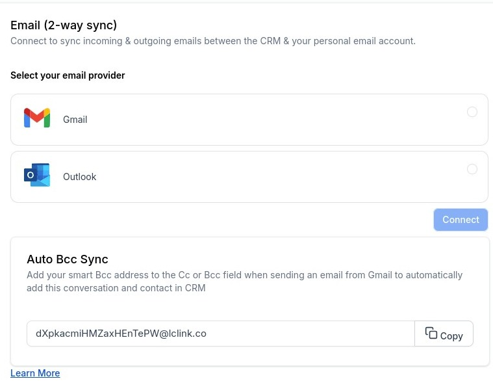Select the Gmail radio button

coord(472,112)
